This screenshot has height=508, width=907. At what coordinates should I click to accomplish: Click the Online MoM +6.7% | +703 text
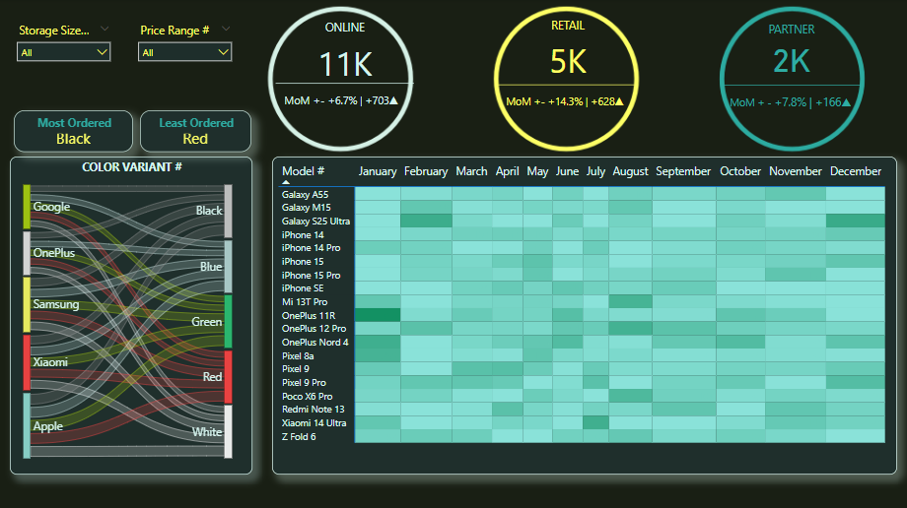(x=341, y=100)
